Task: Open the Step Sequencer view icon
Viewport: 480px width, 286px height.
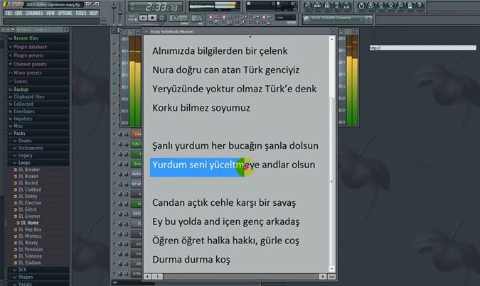Action: tap(317, 6)
